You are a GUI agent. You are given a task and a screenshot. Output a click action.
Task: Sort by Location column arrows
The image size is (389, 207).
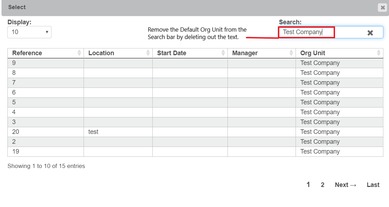(x=148, y=53)
